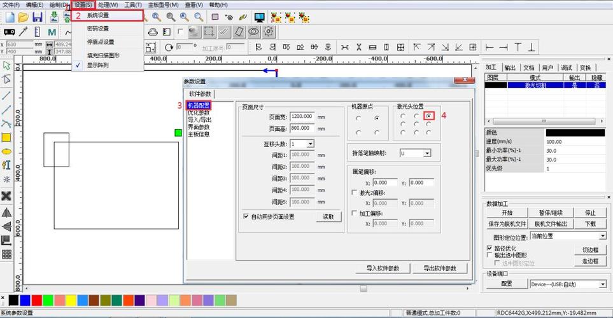Click the ruler measure icon

point(37,32)
